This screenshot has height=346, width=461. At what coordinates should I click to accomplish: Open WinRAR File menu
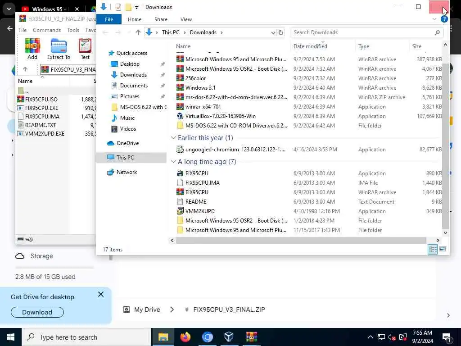tap(23, 30)
